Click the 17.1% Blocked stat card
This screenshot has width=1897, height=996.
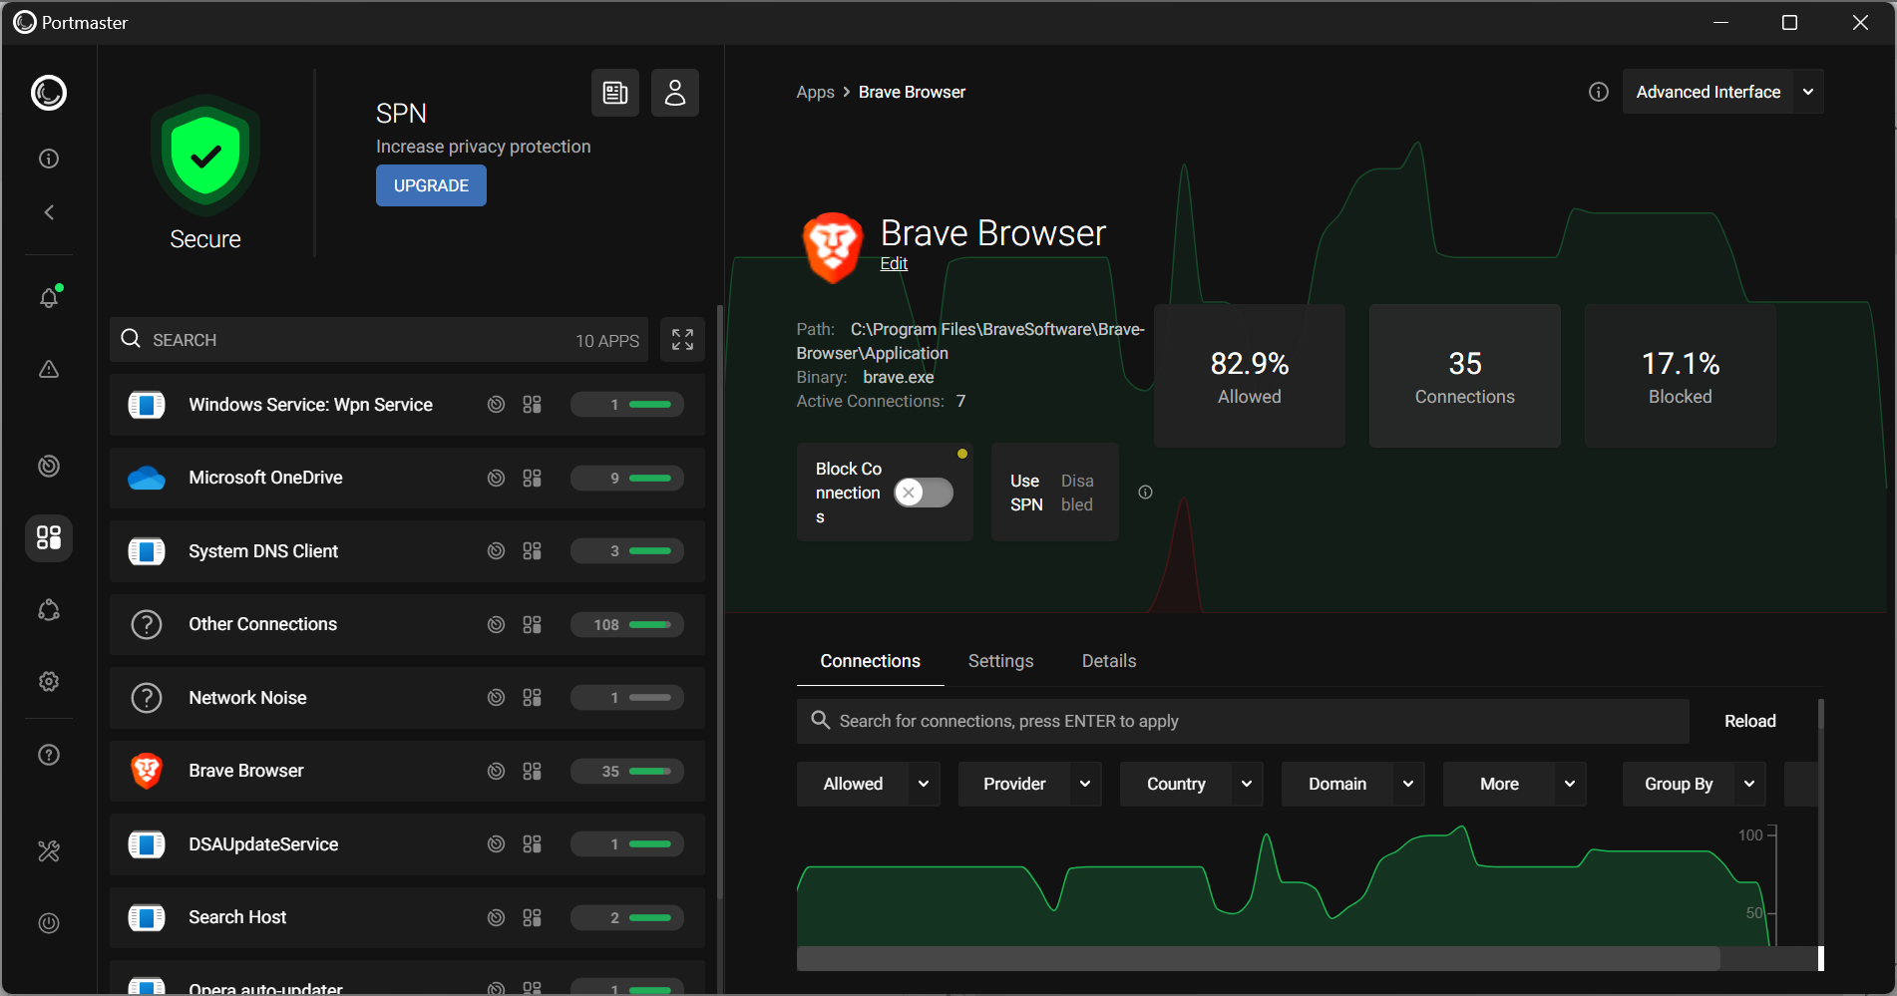(1681, 376)
